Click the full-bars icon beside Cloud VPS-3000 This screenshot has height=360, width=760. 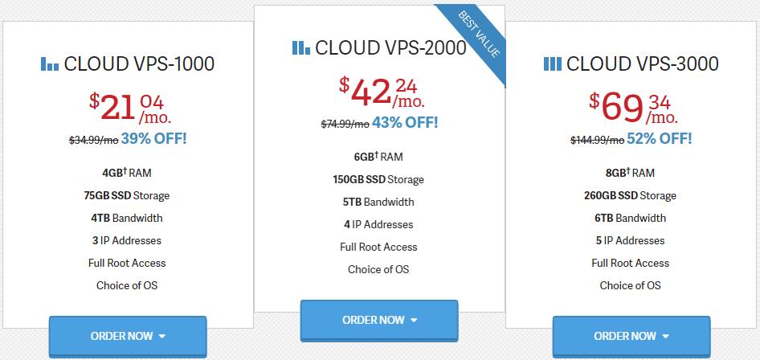(x=553, y=64)
